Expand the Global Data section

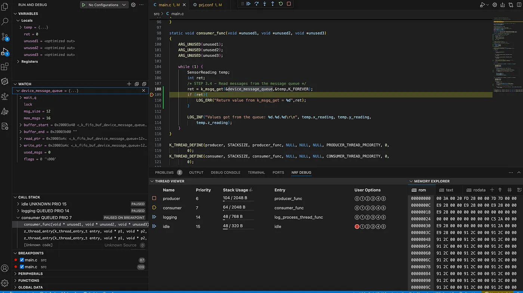(15, 287)
